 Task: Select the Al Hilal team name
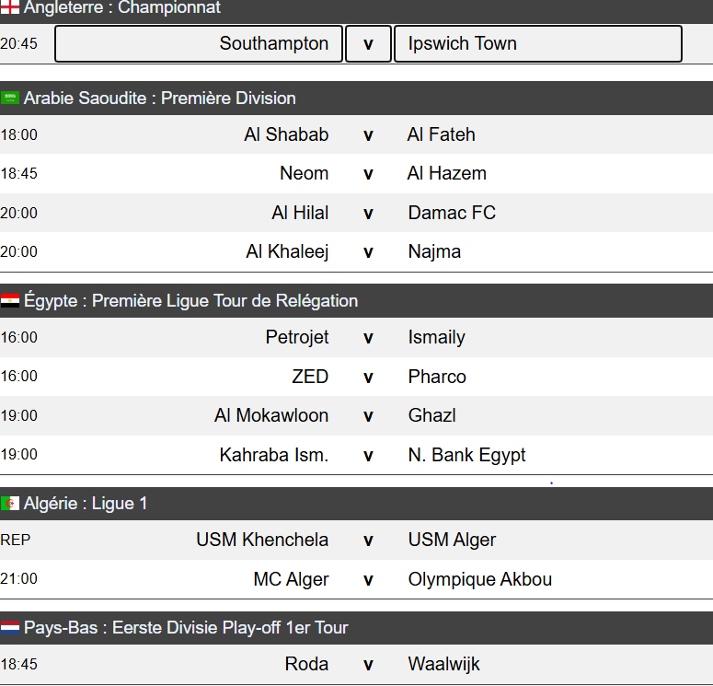pos(300,213)
